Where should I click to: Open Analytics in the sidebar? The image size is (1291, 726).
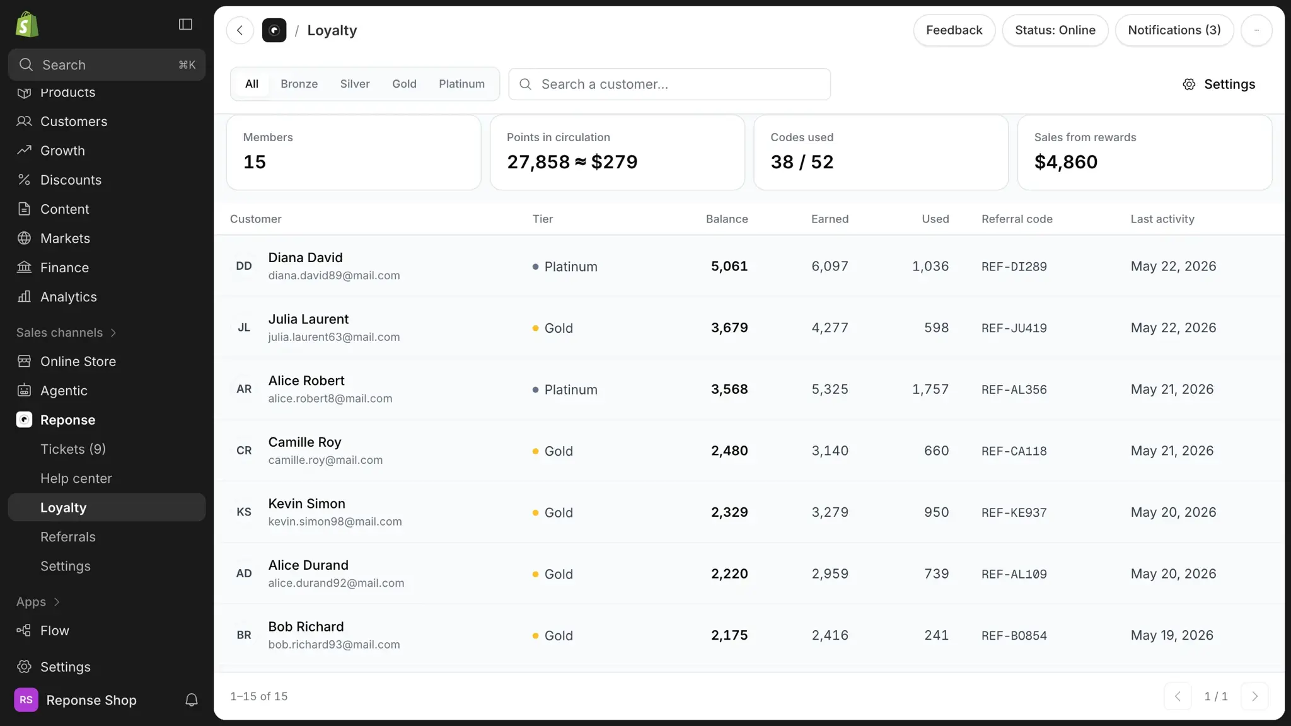(x=107, y=297)
